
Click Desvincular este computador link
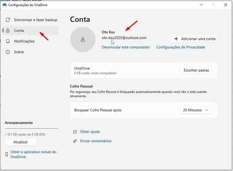126,47
